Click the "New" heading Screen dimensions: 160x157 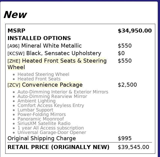[x=15, y=15]
